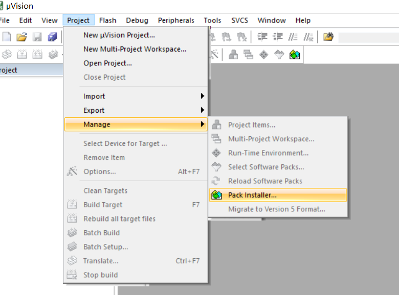399x295 pixels.
Task: Click the Batch Build toolbar icon
Action: 53,54
